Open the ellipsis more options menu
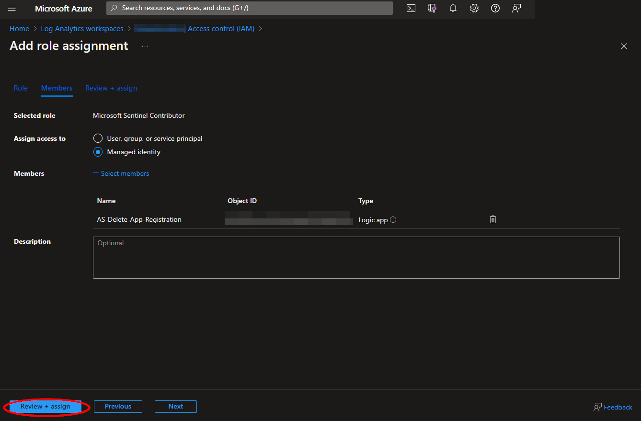The width and height of the screenshot is (641, 421). (x=145, y=46)
